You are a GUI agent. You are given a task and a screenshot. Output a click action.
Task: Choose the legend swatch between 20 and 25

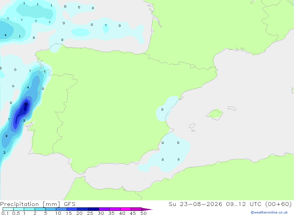[83, 209]
